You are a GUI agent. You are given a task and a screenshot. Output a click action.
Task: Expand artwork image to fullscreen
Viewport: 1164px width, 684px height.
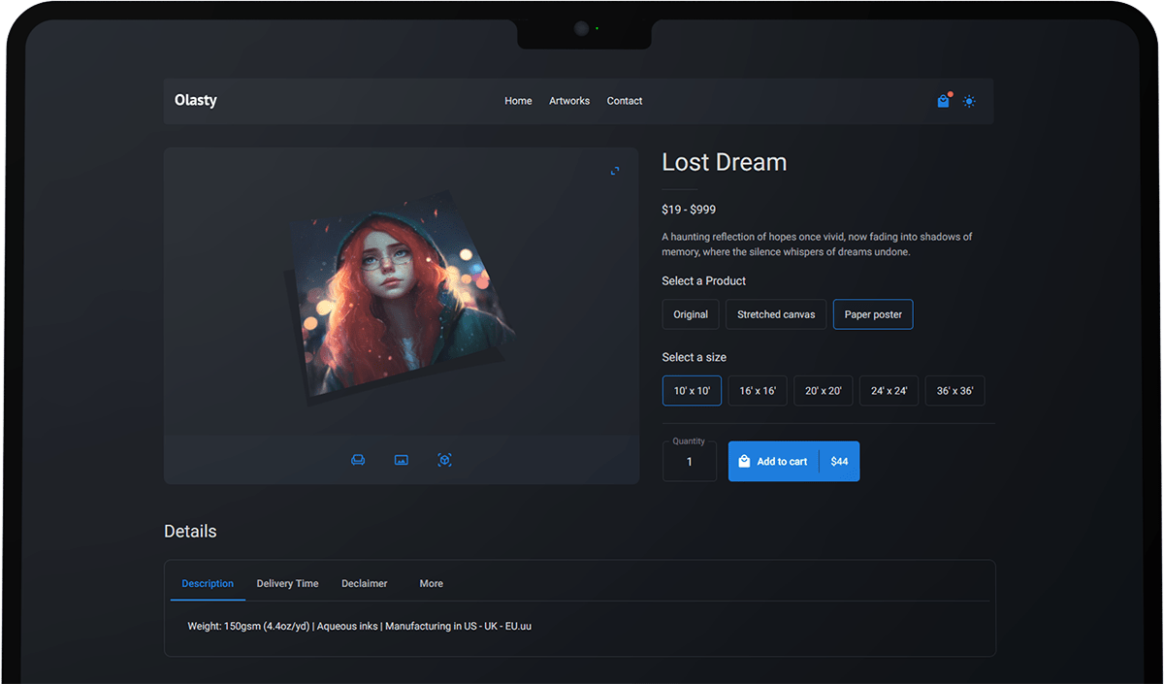click(615, 171)
